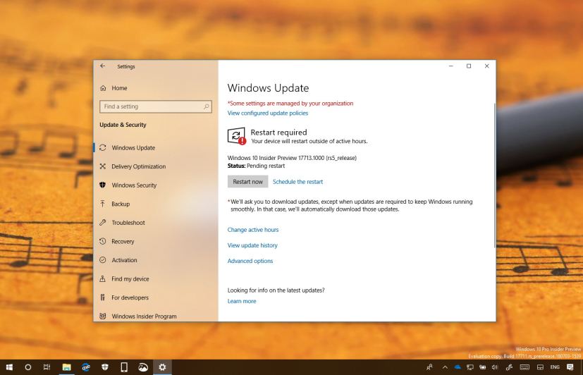
Task: Open the Activation settings page
Action: click(124, 260)
